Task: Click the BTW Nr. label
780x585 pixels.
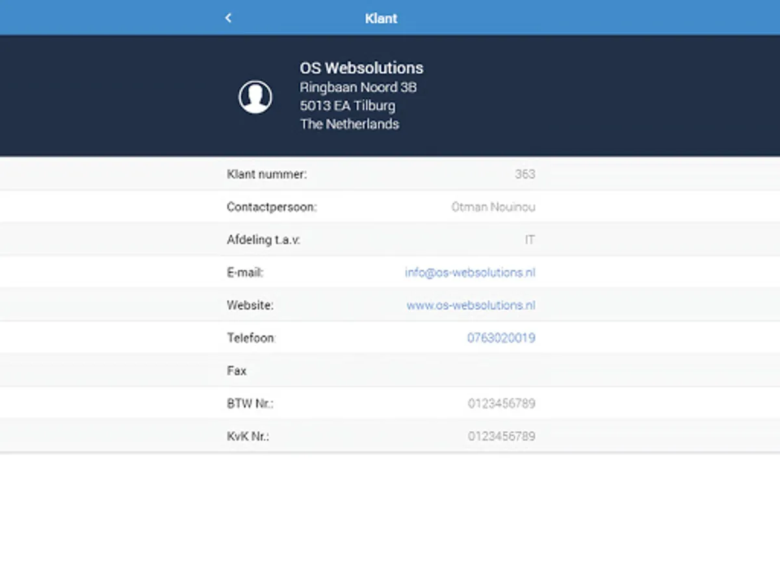Action: (250, 404)
